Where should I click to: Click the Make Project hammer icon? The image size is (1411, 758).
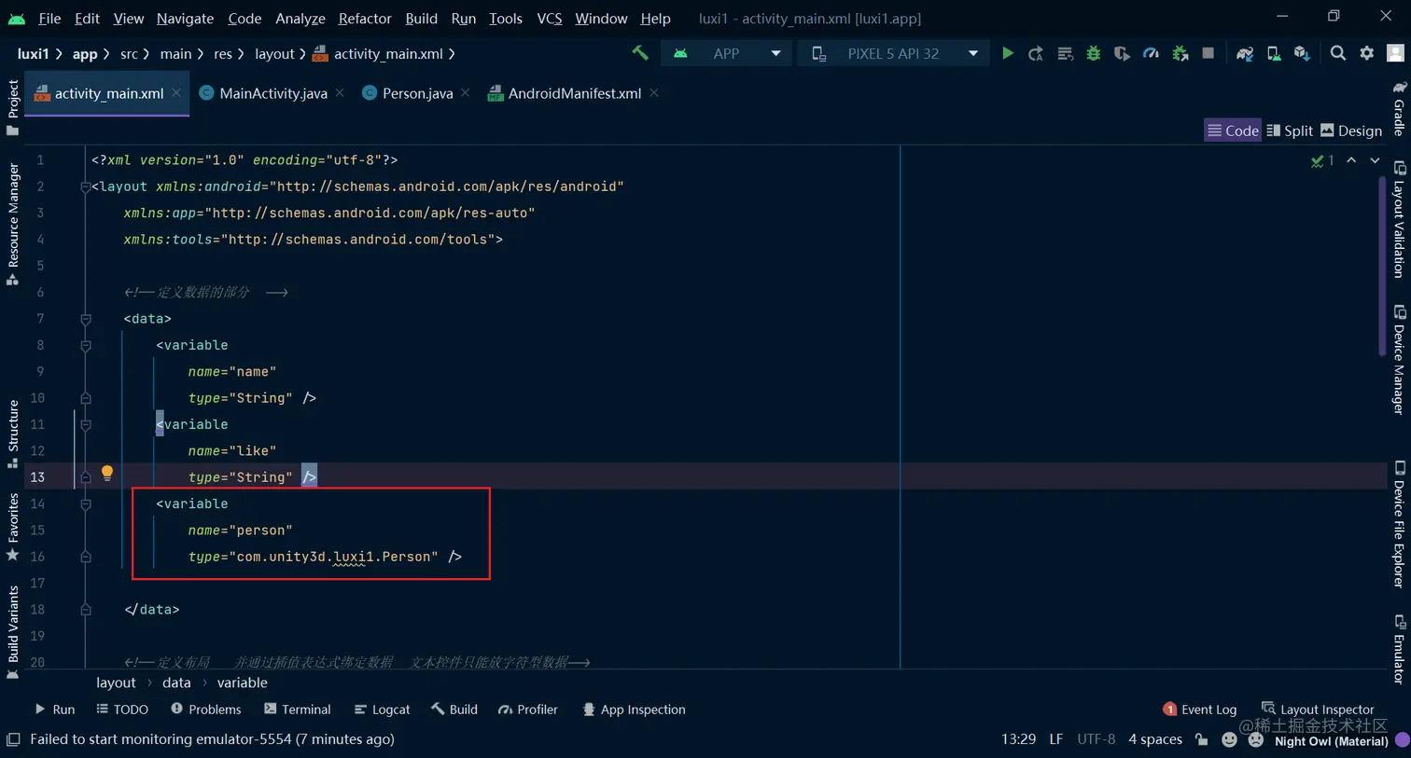[x=640, y=53]
